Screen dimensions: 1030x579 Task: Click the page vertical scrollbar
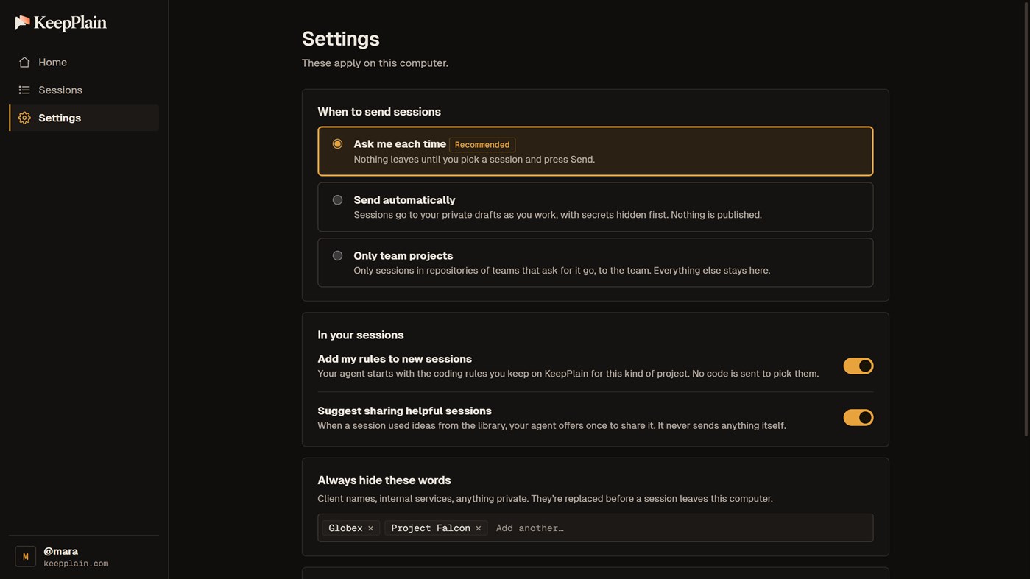[x=1026, y=221]
